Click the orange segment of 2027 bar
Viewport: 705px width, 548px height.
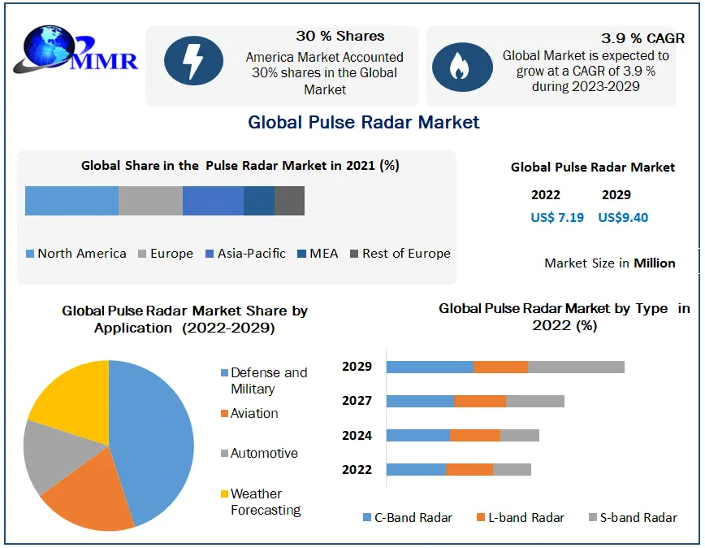[x=480, y=401]
